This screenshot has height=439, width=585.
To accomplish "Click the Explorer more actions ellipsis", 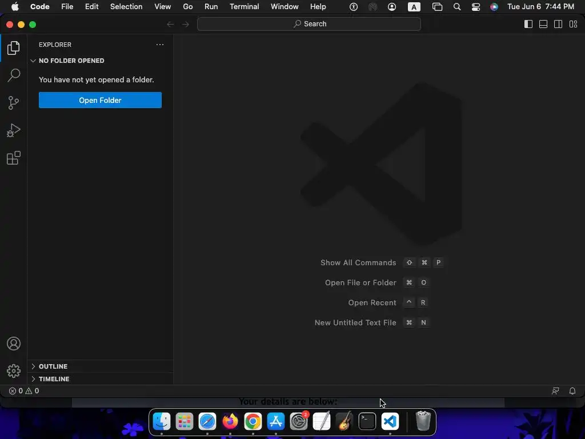I will 160,45.
